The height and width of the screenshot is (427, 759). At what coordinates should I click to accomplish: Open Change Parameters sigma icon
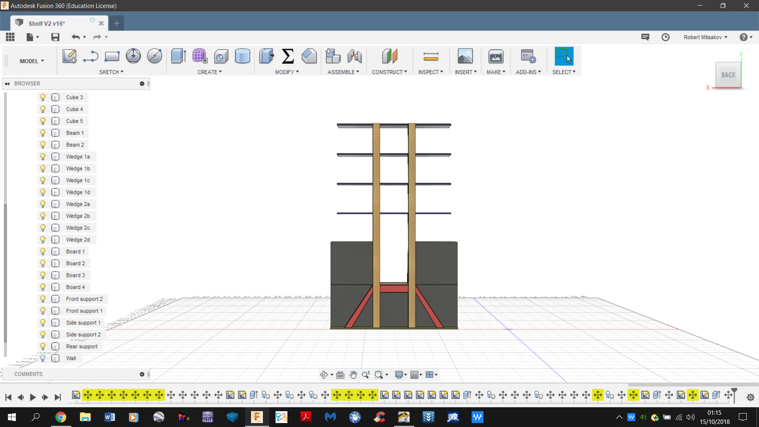click(288, 56)
